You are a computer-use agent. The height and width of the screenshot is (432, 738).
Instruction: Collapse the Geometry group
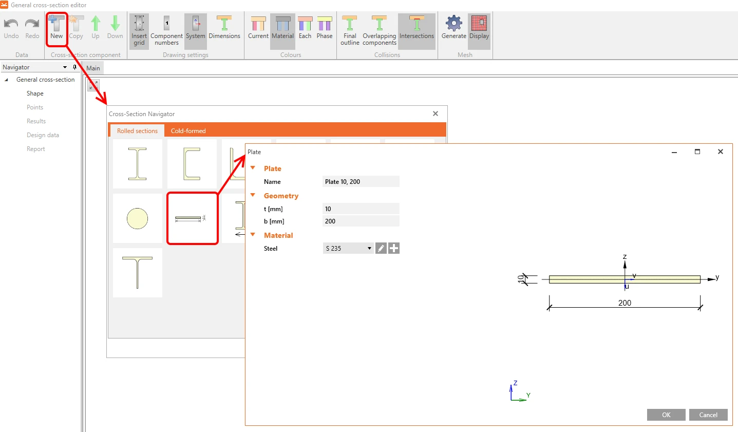(253, 195)
